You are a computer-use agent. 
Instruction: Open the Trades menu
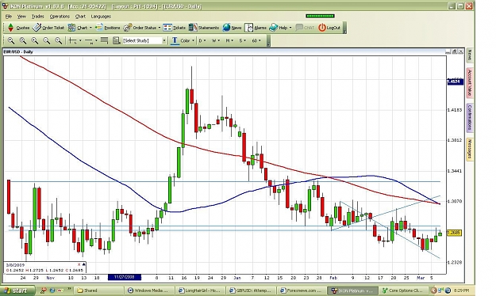(x=37, y=17)
